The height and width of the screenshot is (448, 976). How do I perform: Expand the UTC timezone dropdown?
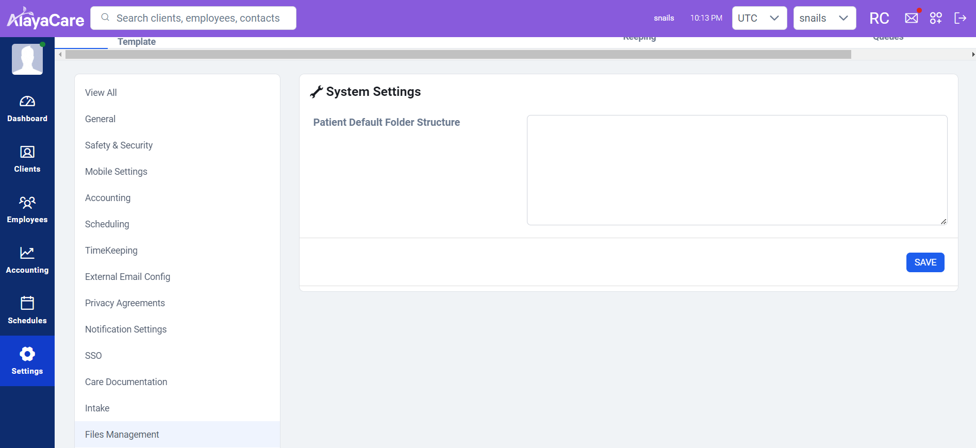(759, 18)
